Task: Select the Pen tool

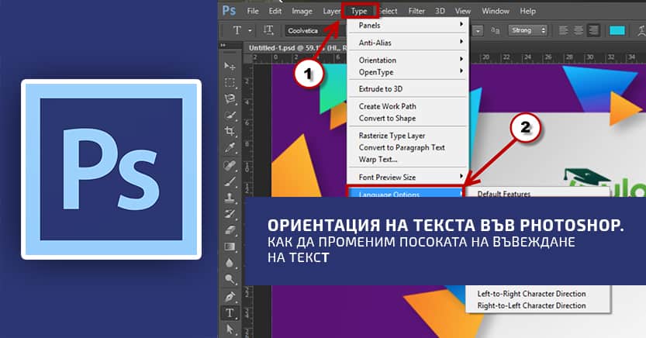Action: [x=230, y=296]
